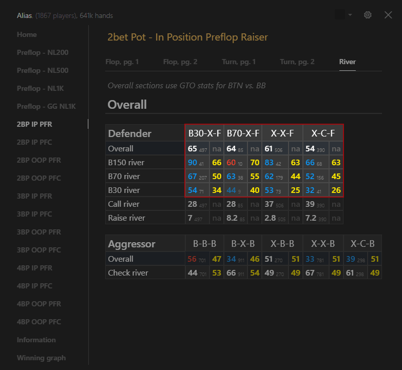Open the Winning graph page
The height and width of the screenshot is (370, 402).
41,358
